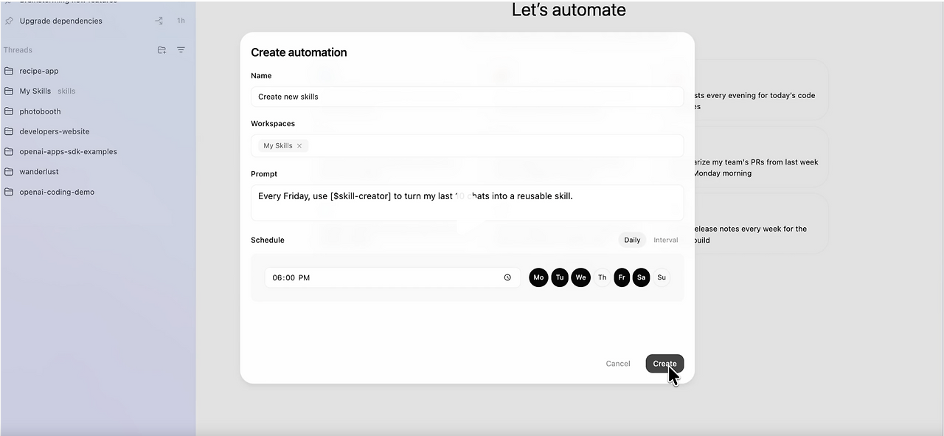The height and width of the screenshot is (436, 944).
Task: Click the Workspaces selection field
Action: pyautogui.click(x=467, y=146)
